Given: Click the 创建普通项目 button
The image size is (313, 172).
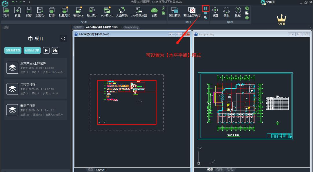Looking at the screenshot, I should pos(13,51).
